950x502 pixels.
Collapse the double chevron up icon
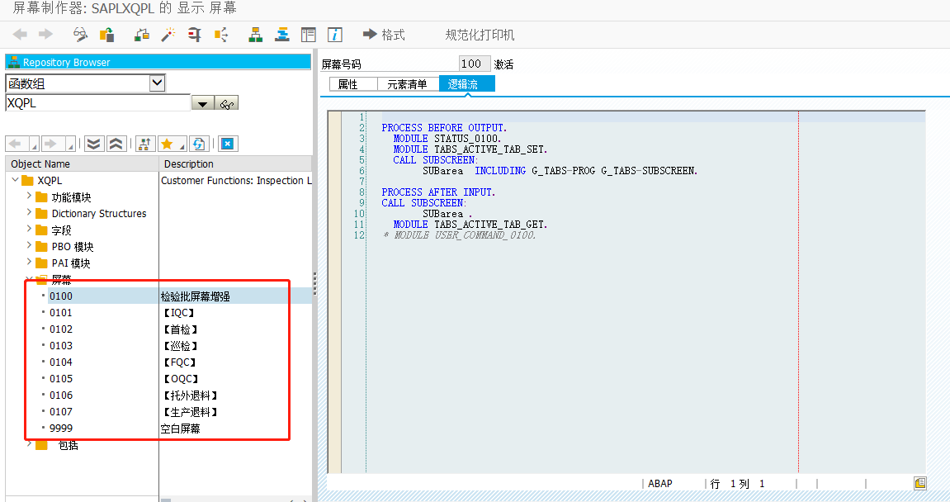click(x=116, y=143)
